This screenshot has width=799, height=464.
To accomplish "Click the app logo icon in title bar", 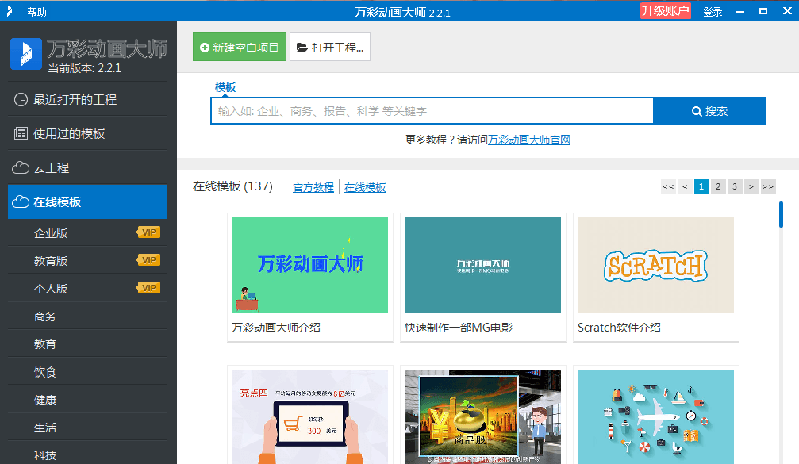I will tap(10, 11).
